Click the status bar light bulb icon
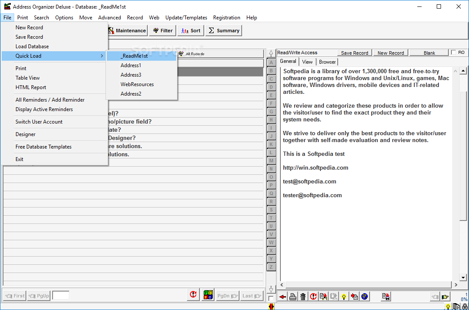This screenshot has width=469, height=310. pos(448,307)
